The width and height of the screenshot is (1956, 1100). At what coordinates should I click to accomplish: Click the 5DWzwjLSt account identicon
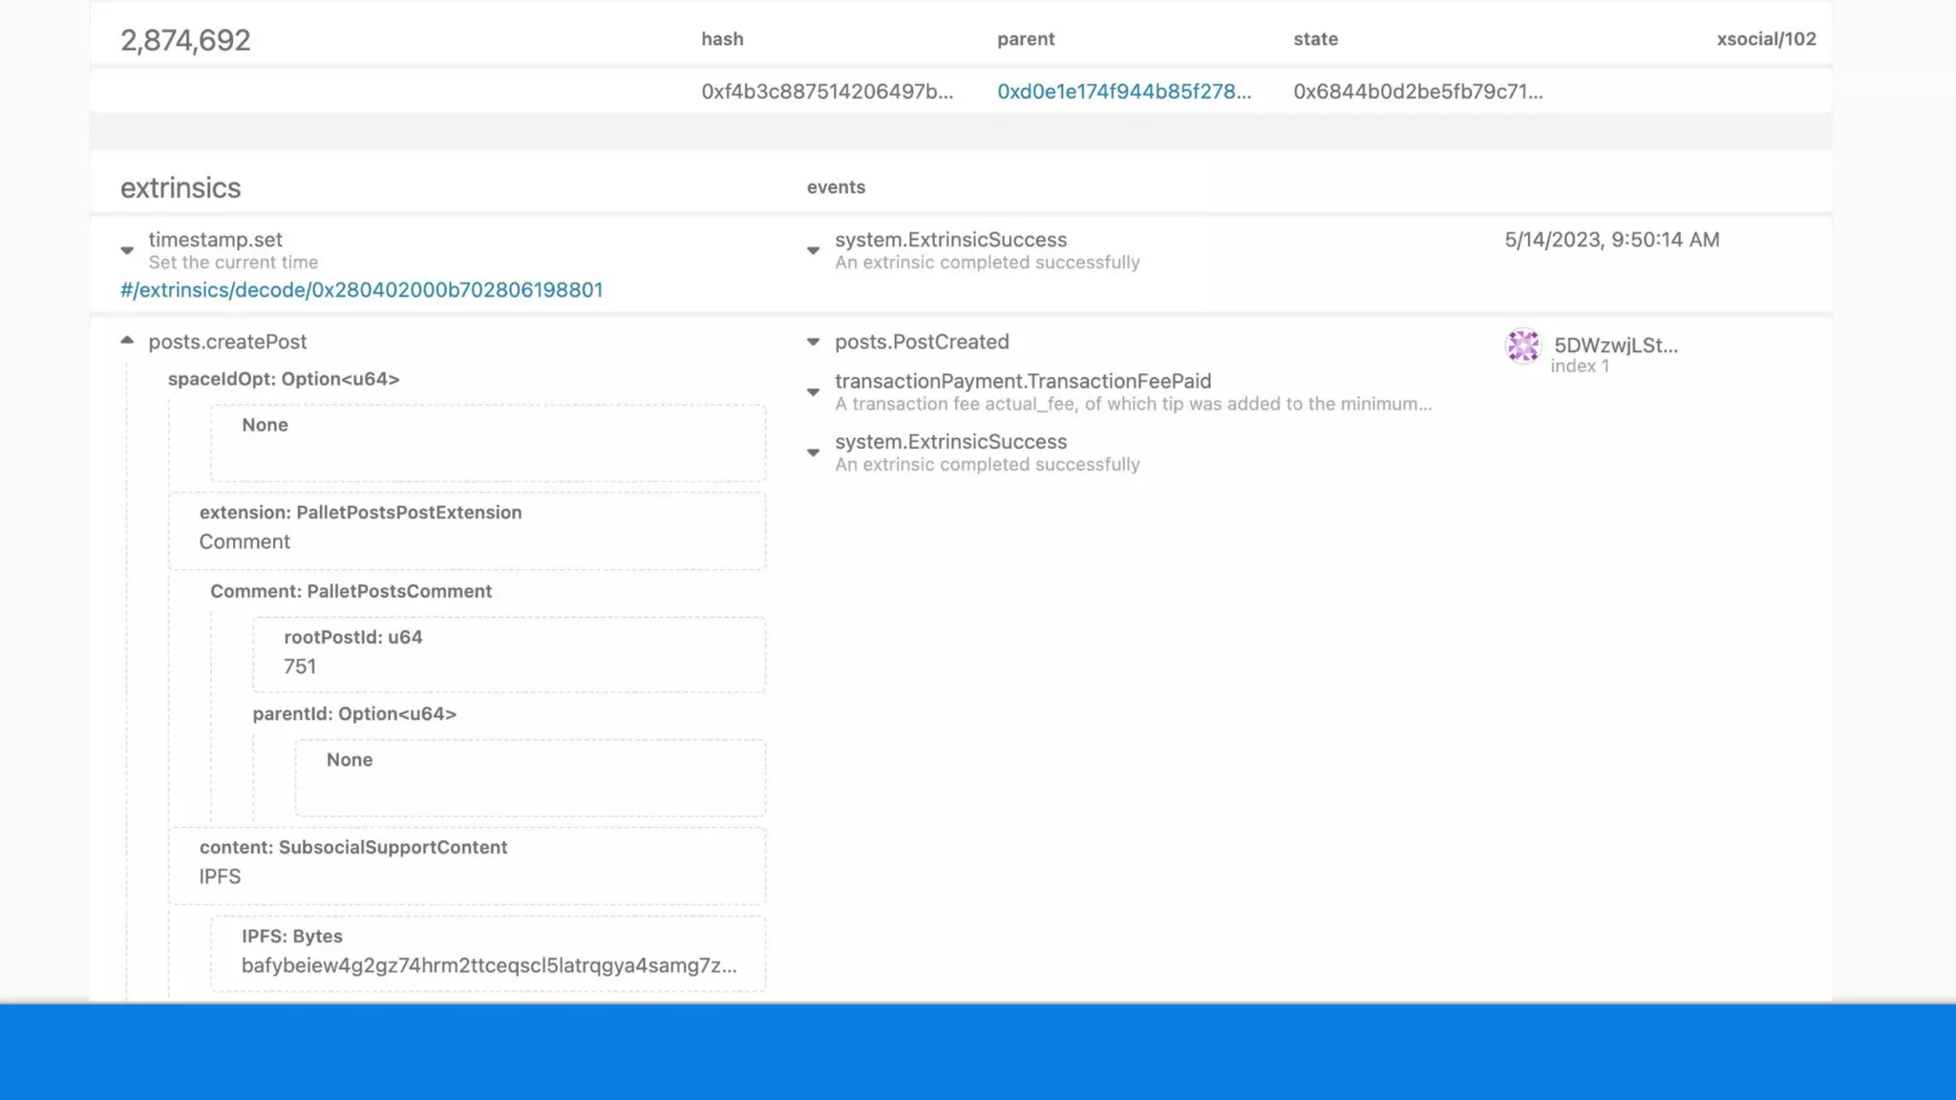(1522, 346)
